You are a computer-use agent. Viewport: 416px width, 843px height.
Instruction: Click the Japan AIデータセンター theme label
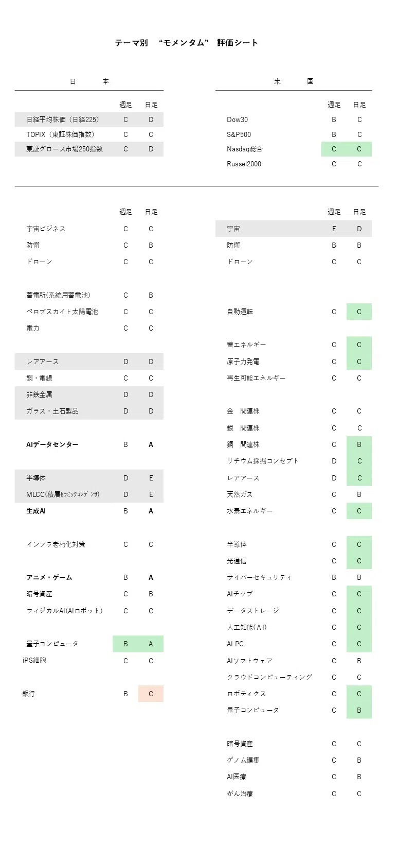click(x=52, y=444)
